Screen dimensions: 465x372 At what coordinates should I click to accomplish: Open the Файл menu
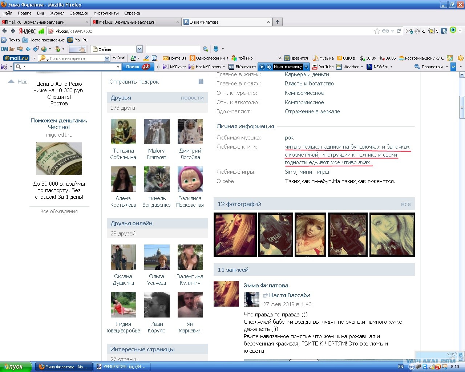tap(8, 13)
